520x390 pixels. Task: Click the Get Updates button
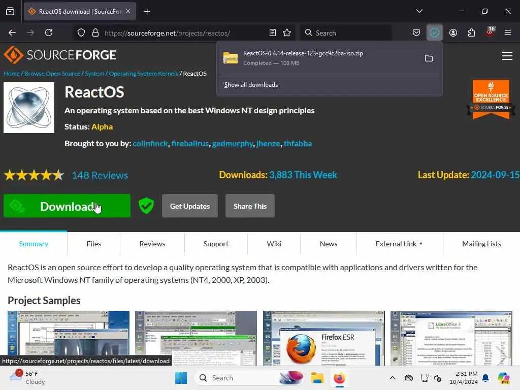[x=190, y=206]
